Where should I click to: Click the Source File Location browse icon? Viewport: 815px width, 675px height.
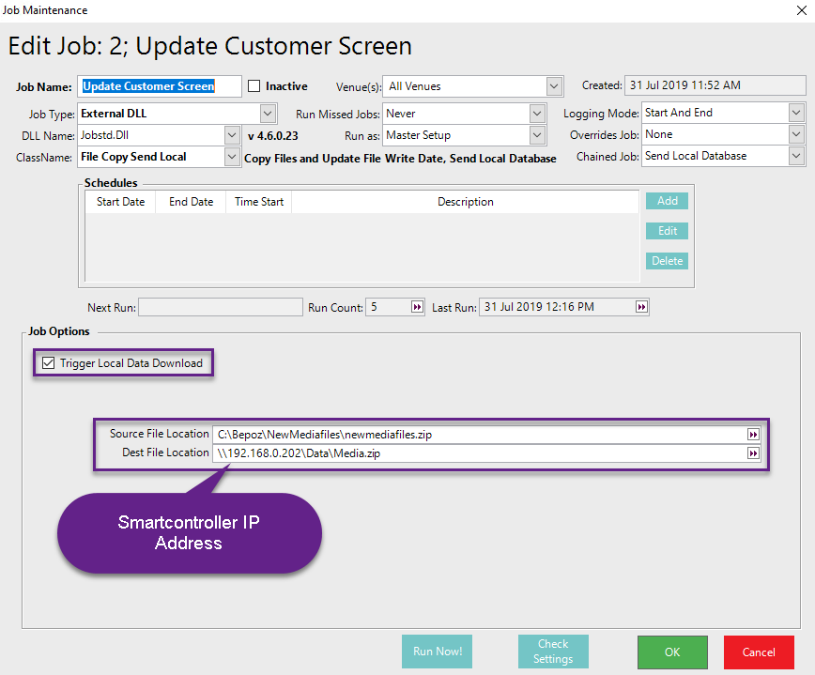pyautogui.click(x=752, y=435)
